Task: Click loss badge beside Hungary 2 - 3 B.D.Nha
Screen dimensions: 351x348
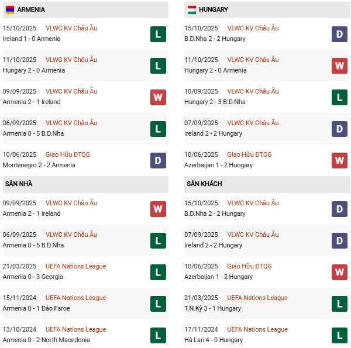Action: (339, 97)
